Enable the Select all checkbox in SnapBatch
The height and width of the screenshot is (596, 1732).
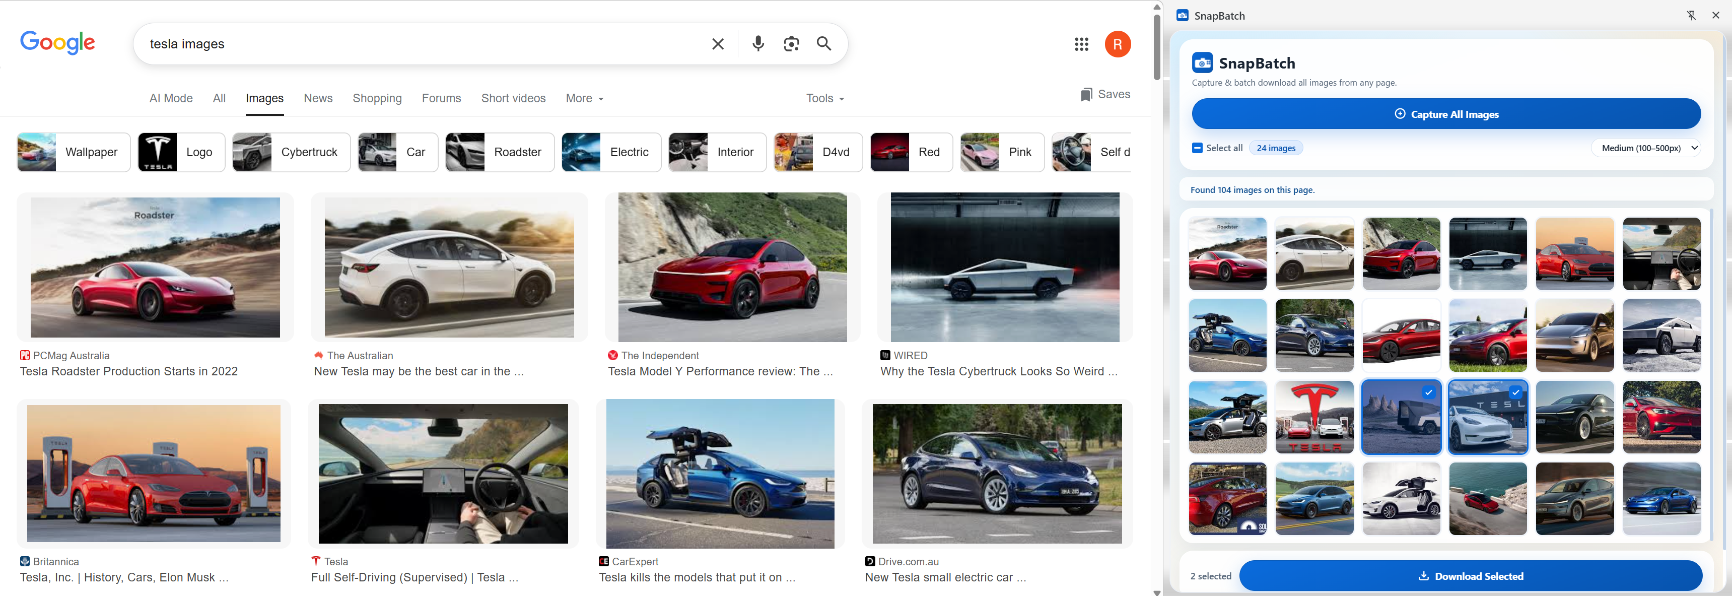(x=1197, y=147)
